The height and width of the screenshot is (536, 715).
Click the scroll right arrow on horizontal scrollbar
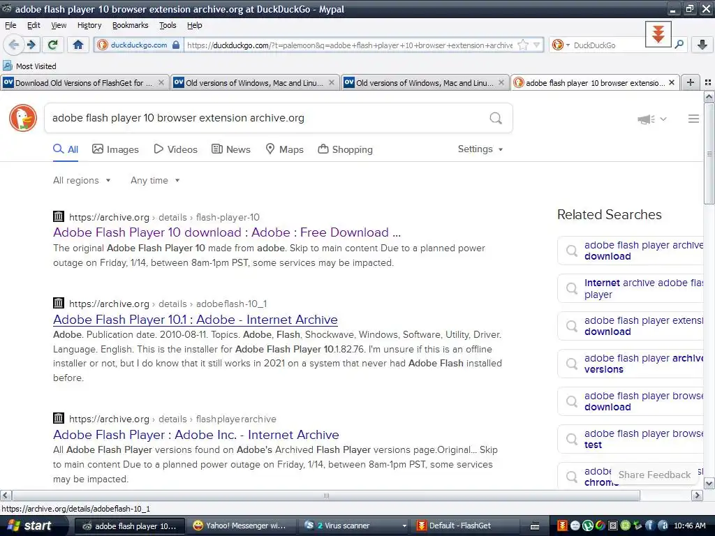point(698,496)
